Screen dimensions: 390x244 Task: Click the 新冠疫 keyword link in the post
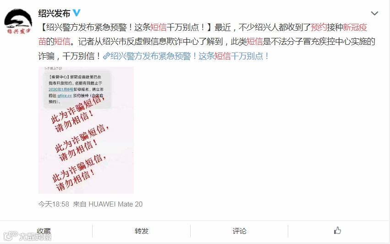tap(355, 27)
